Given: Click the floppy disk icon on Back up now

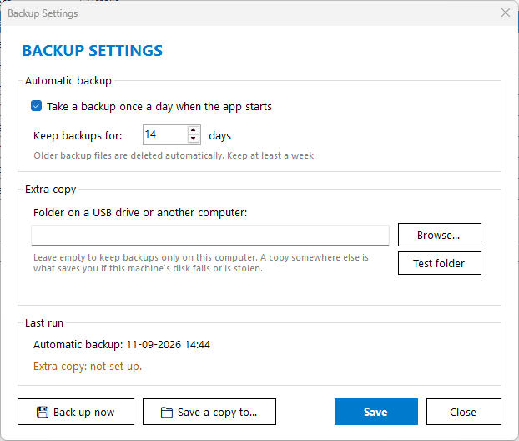Looking at the screenshot, I should (42, 412).
